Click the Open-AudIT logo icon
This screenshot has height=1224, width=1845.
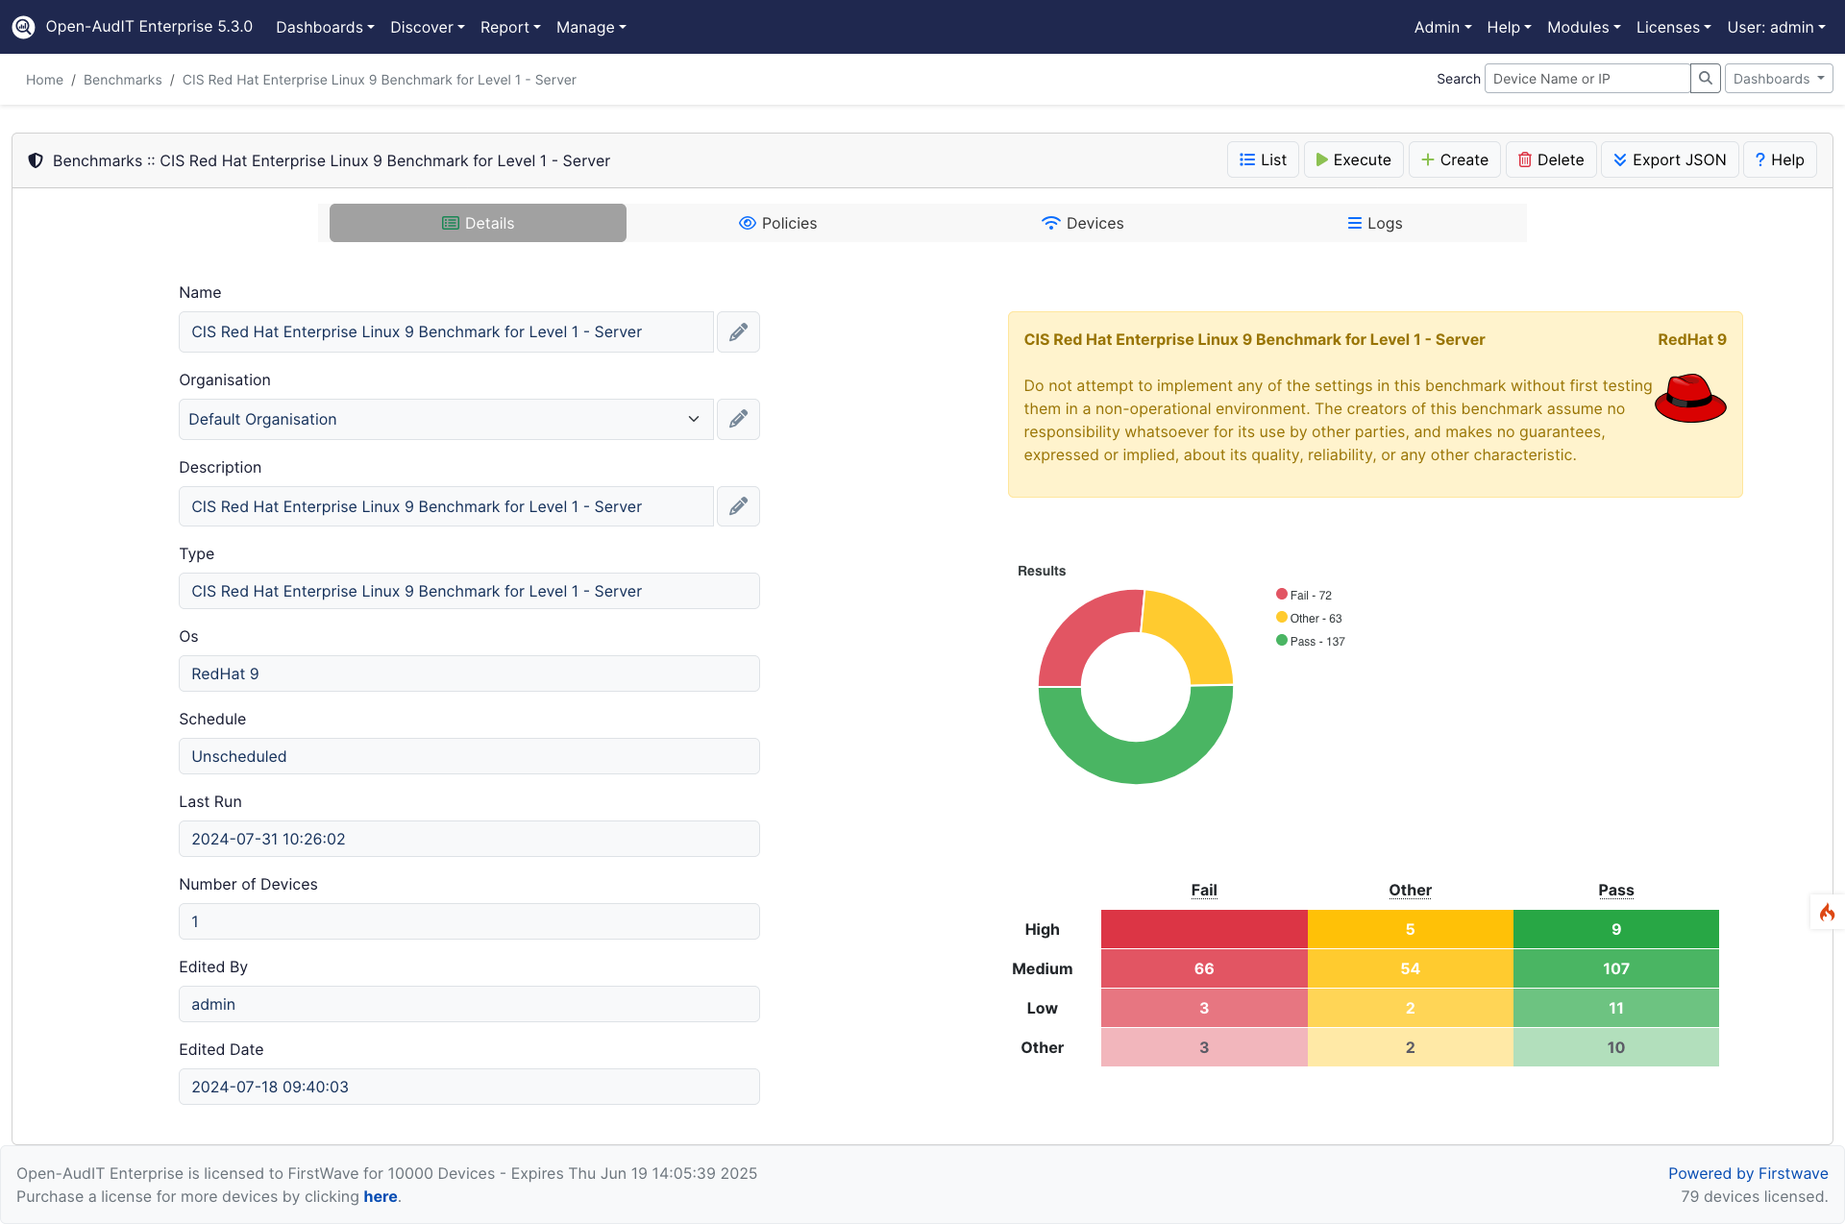(23, 27)
